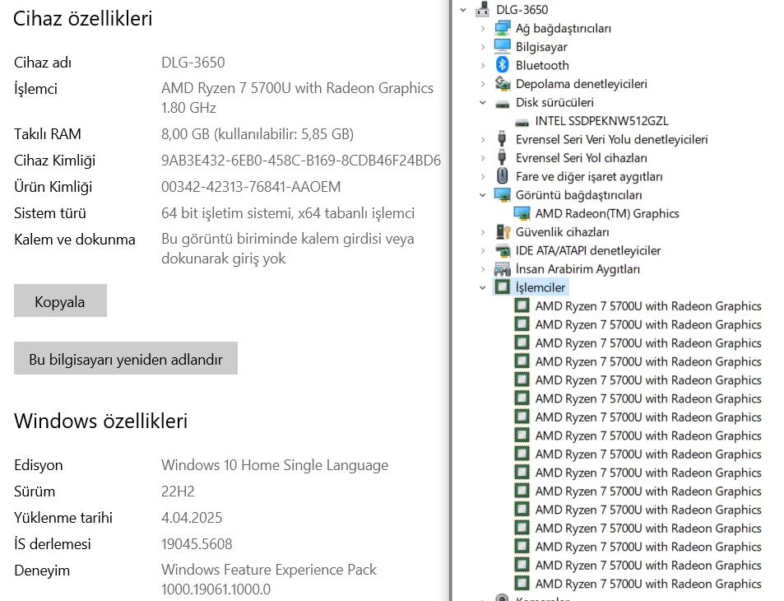
Task: Click the device name value DLG-3650 in settings
Action: coord(193,63)
